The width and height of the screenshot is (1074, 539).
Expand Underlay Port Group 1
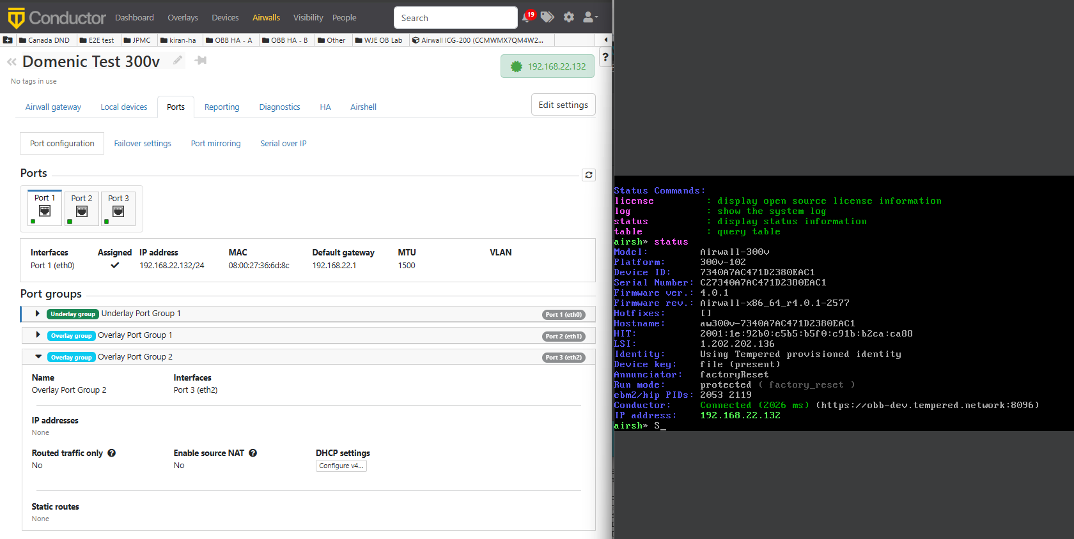[x=38, y=314]
